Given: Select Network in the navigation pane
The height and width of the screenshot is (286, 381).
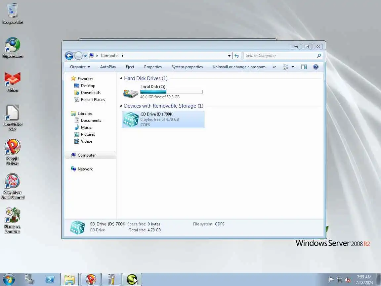Looking at the screenshot, I should click(85, 169).
